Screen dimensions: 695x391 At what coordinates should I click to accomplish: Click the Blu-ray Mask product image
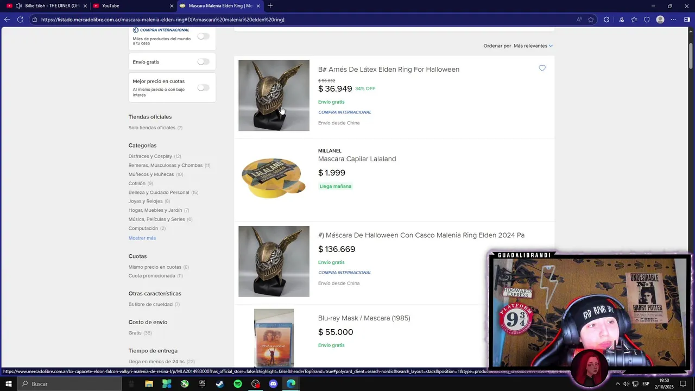click(x=274, y=338)
